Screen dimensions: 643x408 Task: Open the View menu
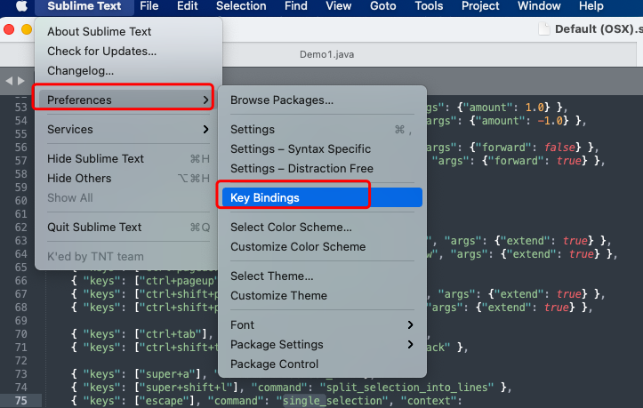click(x=338, y=6)
